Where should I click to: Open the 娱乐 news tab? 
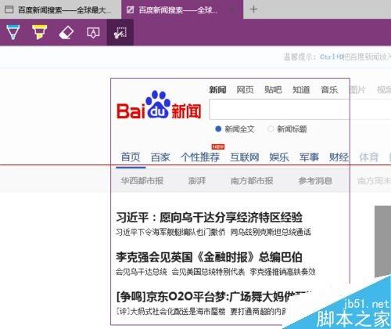pos(279,157)
